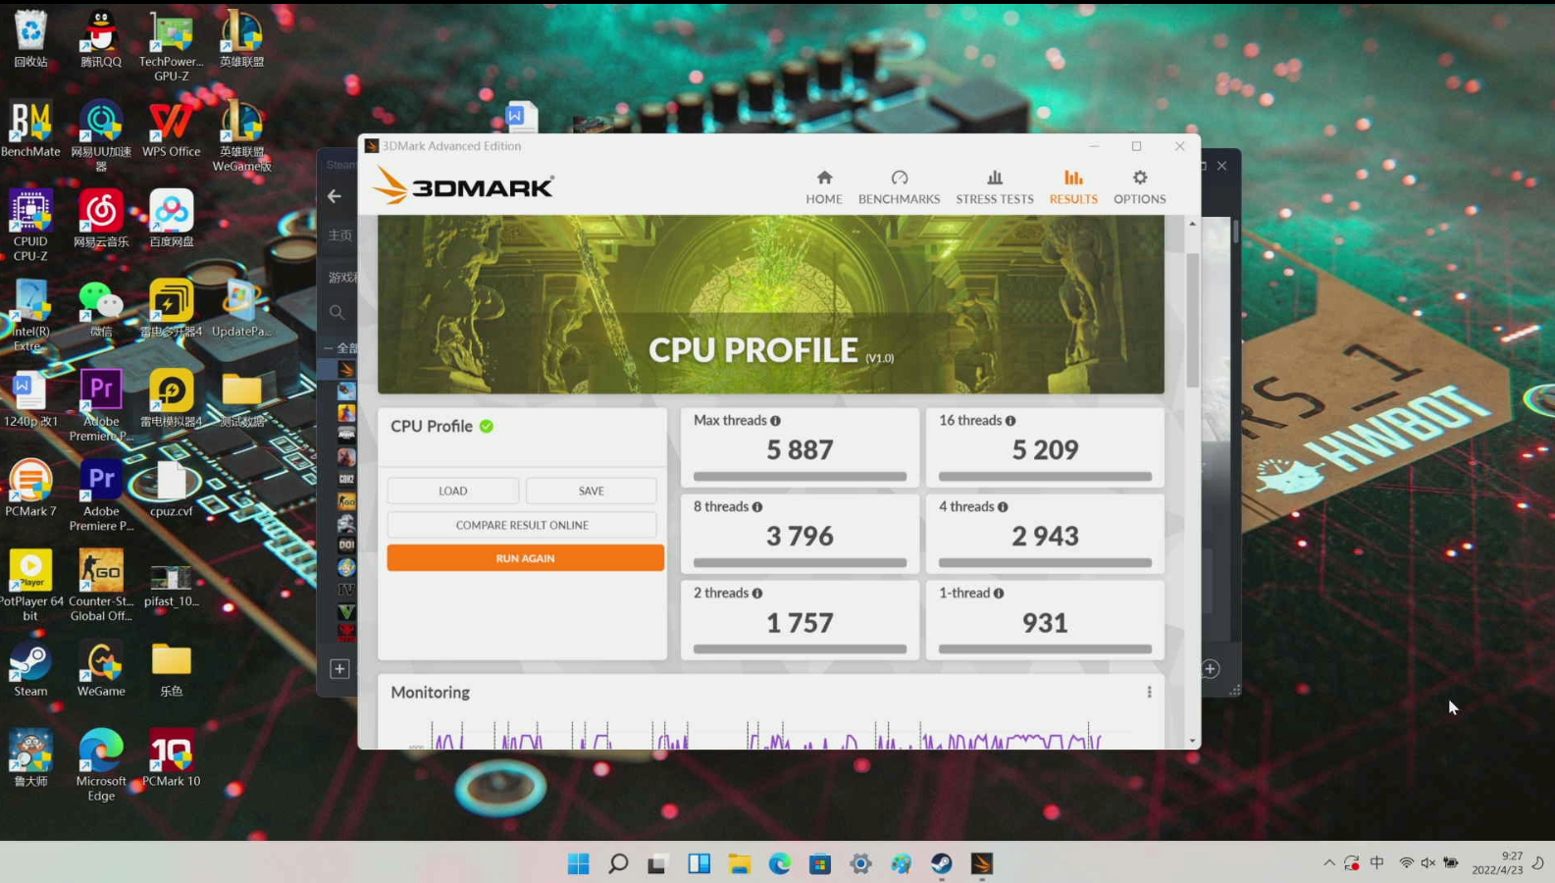The height and width of the screenshot is (883, 1555).
Task: Select the CS:GO icon in Steam game list
Action: click(346, 500)
